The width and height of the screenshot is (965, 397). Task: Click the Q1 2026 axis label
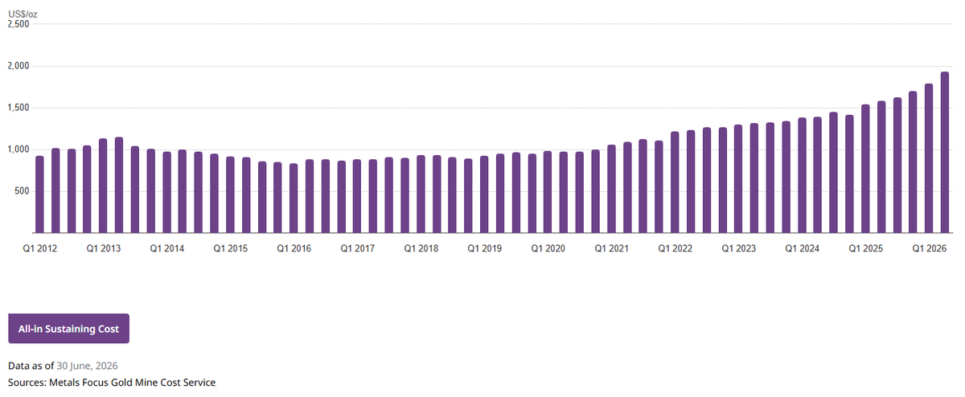[x=929, y=249]
